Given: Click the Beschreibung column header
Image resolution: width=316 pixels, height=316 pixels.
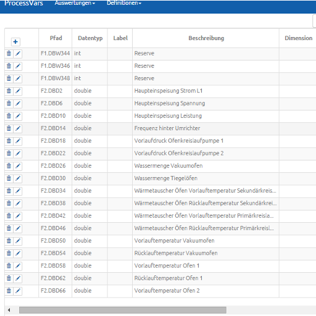Looking at the screenshot, I should (x=206, y=38).
